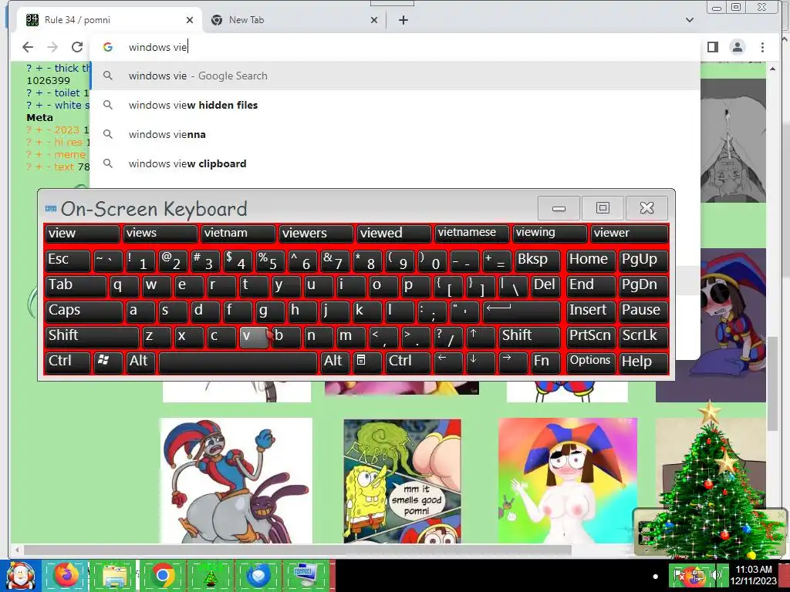Toggle the right Shift key
The width and height of the screenshot is (790, 592).
(529, 336)
